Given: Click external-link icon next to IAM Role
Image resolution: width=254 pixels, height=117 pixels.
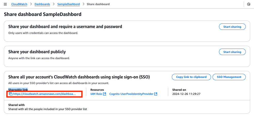Looking at the screenshot, I should coord(104,94).
